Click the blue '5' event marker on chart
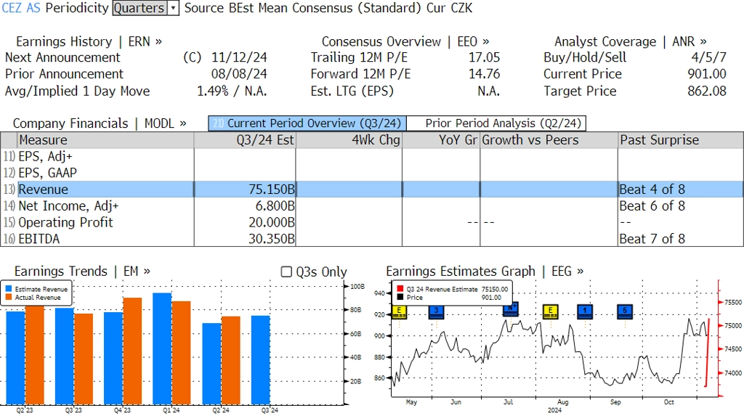This screenshot has height=416, width=744. (x=625, y=311)
